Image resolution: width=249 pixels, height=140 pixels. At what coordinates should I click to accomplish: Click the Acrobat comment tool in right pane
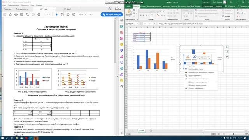(x=122, y=44)
